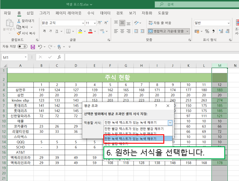Viewport: 239px width, 181px height.
Task: Click the decrease decimal icon
Action: 227,31
